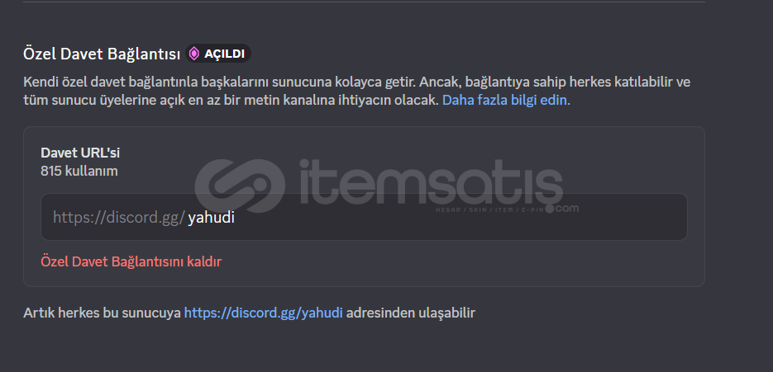Viewport: 773px width, 372px height.
Task: Focus the yahudi vanity URL text field
Action: [x=364, y=217]
